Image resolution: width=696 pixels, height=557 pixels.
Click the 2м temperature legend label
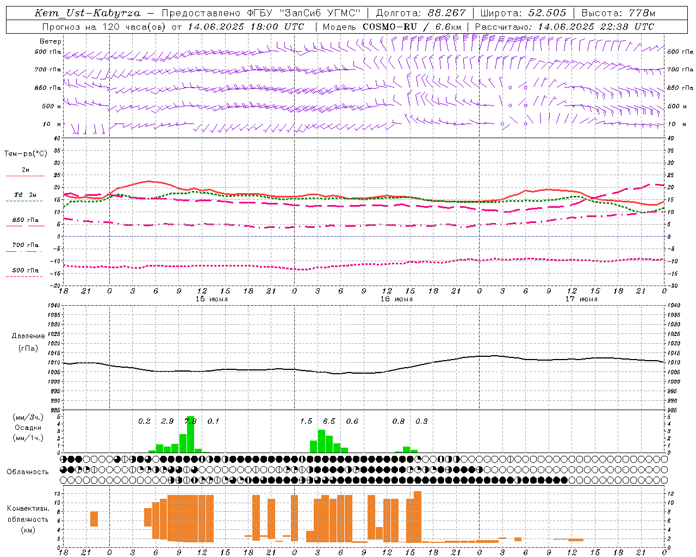coord(26,170)
